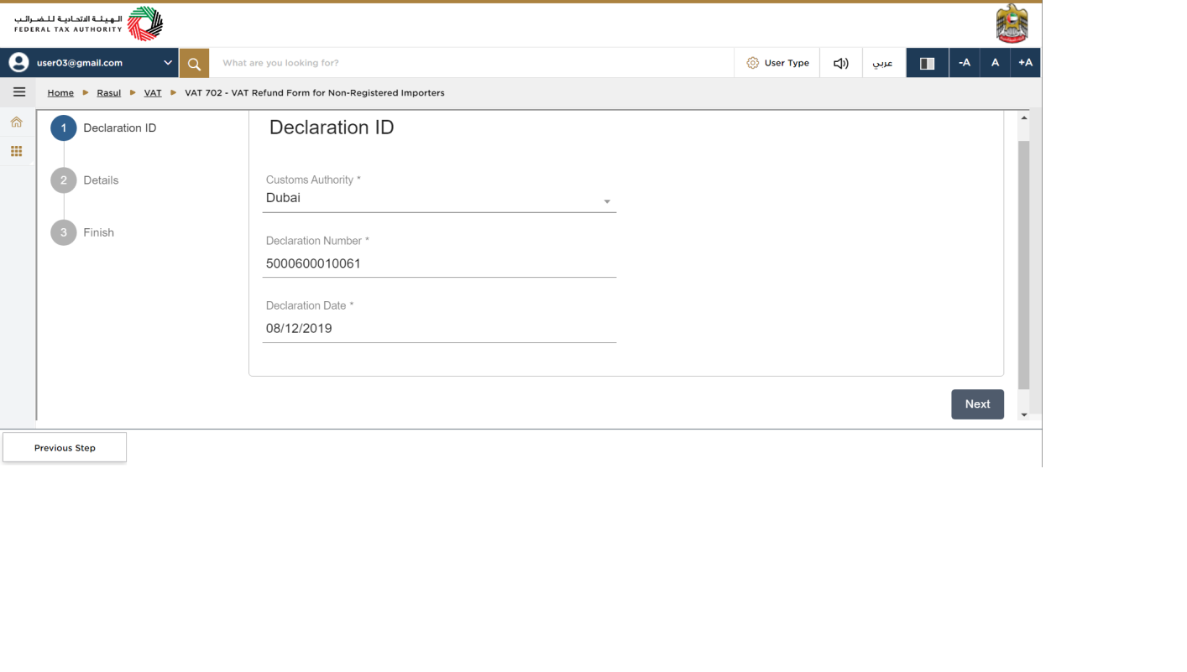1187x672 pixels.
Task: Click the Declaration Date field
Action: coord(439,328)
